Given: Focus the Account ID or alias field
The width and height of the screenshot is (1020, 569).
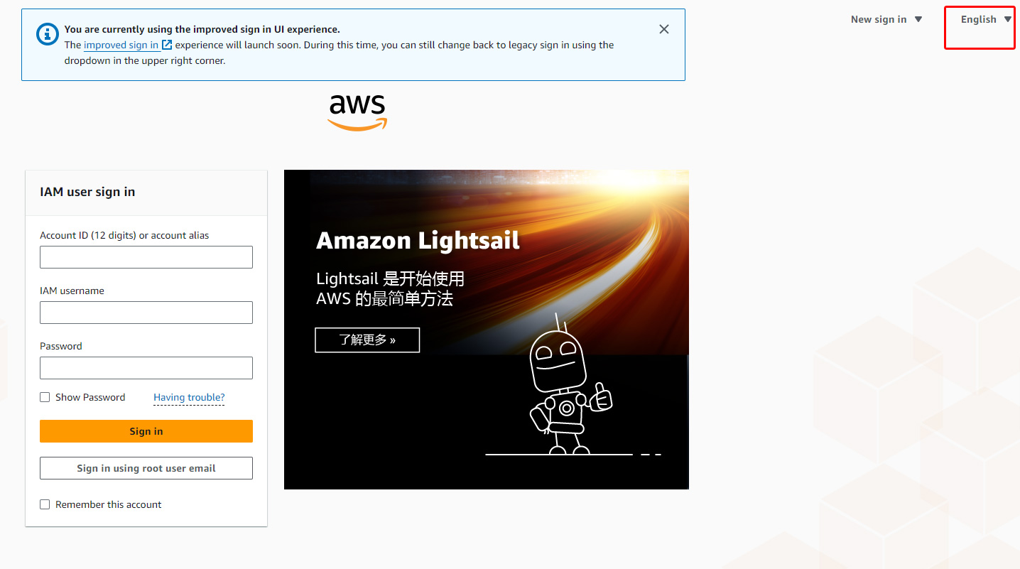Looking at the screenshot, I should click(146, 257).
